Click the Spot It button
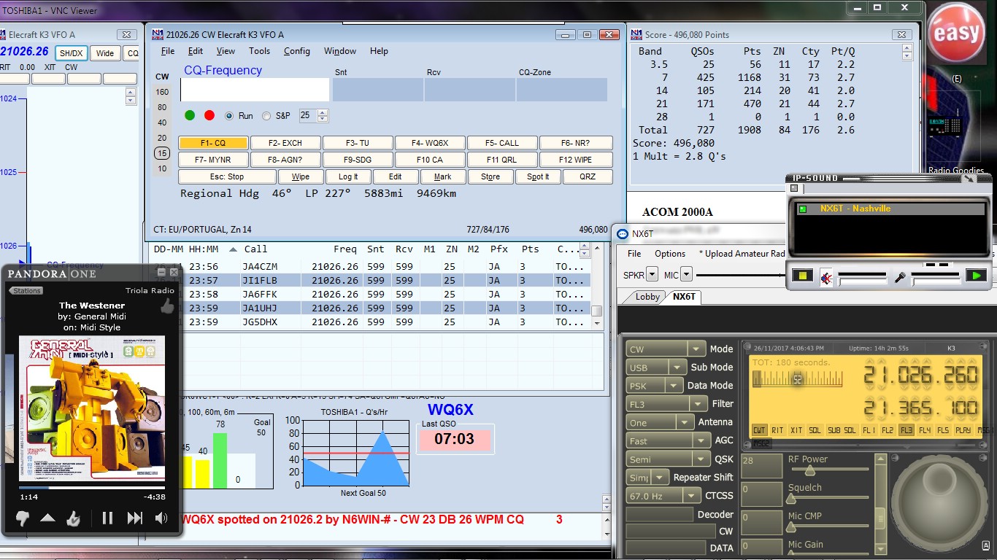997x560 pixels. [538, 176]
